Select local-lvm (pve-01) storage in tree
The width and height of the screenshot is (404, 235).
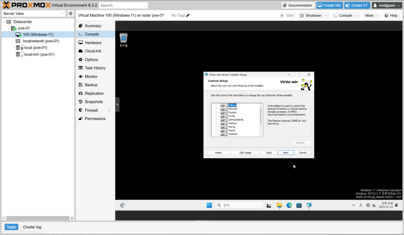39,55
